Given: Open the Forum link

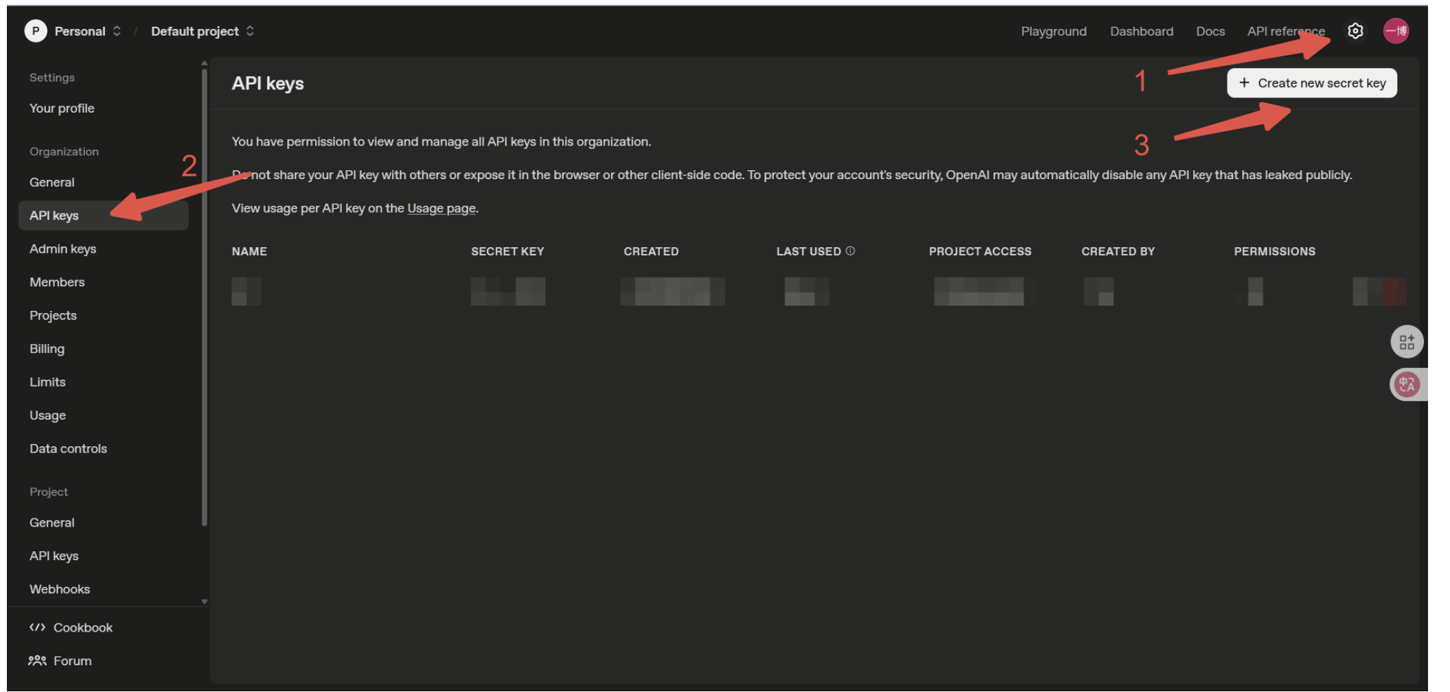Looking at the screenshot, I should [x=60, y=660].
